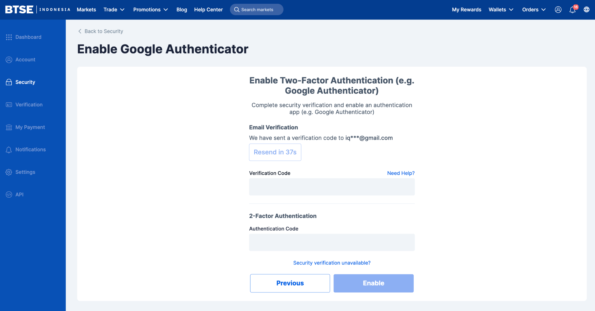Viewport: 595px width, 311px height.
Task: Click the Settings gear icon in sidebar
Action: coord(9,172)
